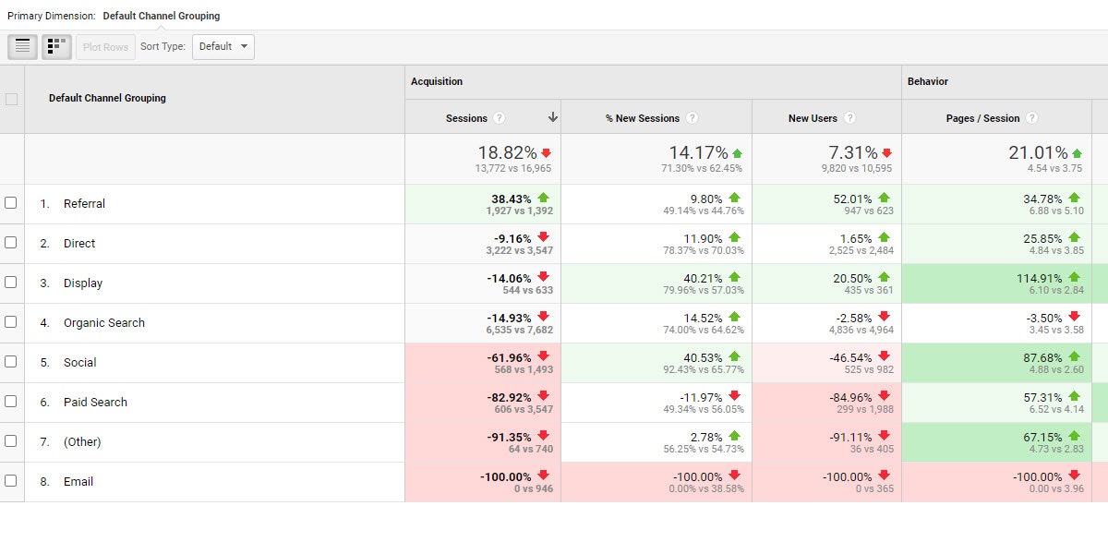1108x554 pixels.
Task: Click the Sessions help question mark icon
Action: pos(500,118)
